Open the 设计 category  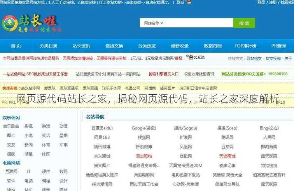[63, 181]
